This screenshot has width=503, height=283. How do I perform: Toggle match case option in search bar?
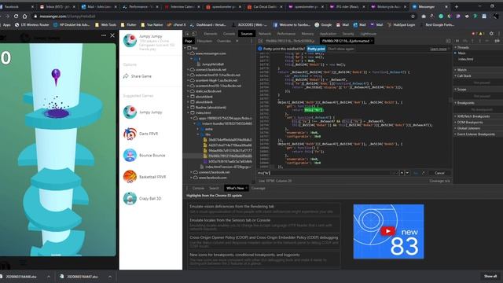pos(416,173)
